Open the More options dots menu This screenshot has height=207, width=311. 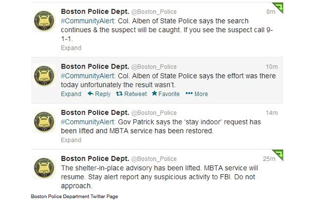pos(189,93)
